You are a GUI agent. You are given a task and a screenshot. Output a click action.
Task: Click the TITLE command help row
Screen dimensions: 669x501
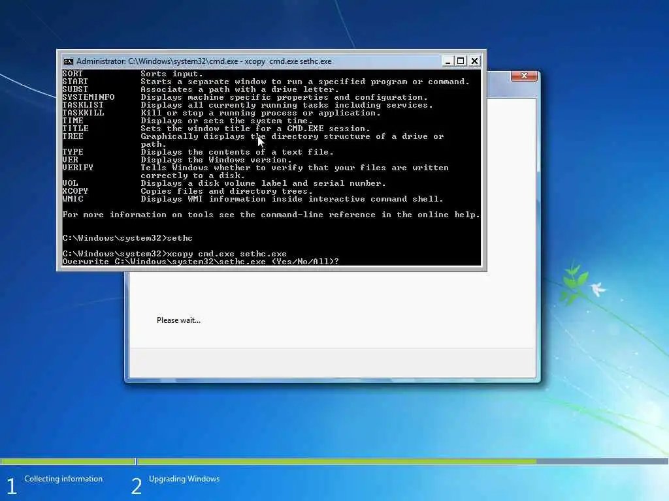[216, 129]
